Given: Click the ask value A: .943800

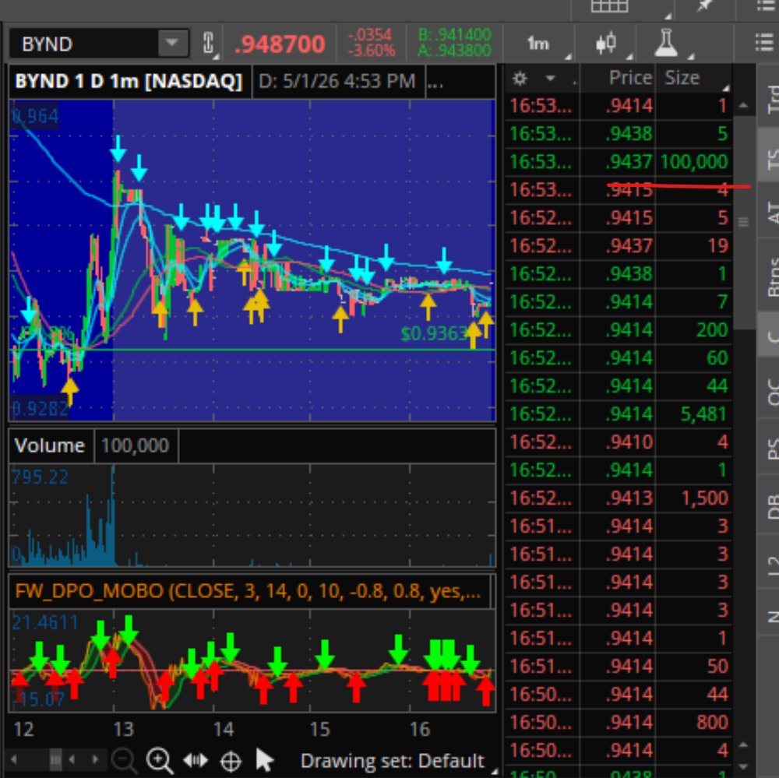Looking at the screenshot, I should (454, 51).
